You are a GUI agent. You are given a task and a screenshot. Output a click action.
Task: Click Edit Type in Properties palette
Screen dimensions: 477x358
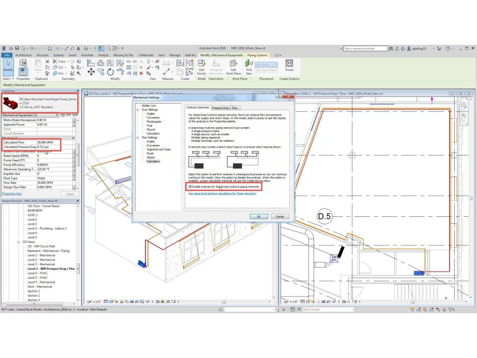[69, 115]
